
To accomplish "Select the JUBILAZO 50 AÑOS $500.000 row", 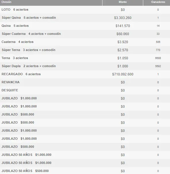I will pos(85,171).
